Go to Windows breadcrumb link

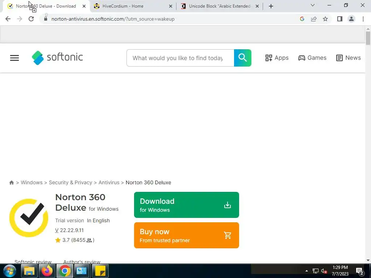point(32,182)
